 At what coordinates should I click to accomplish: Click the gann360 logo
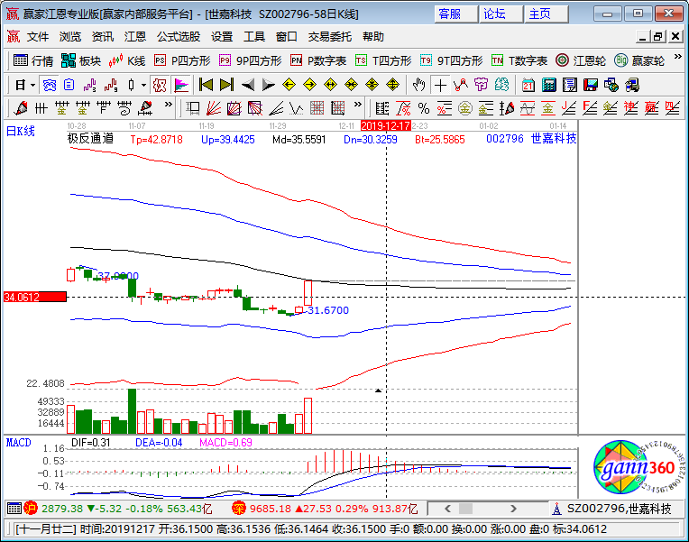pos(638,467)
